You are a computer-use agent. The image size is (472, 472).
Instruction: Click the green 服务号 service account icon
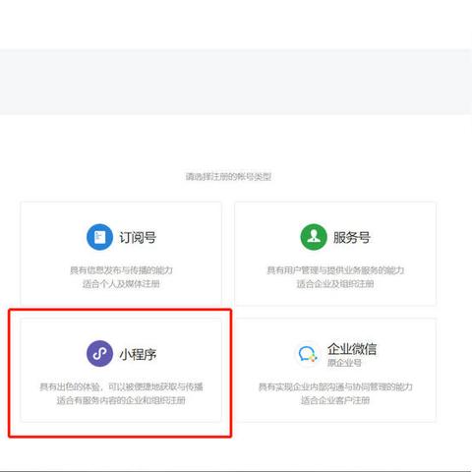[x=314, y=237]
